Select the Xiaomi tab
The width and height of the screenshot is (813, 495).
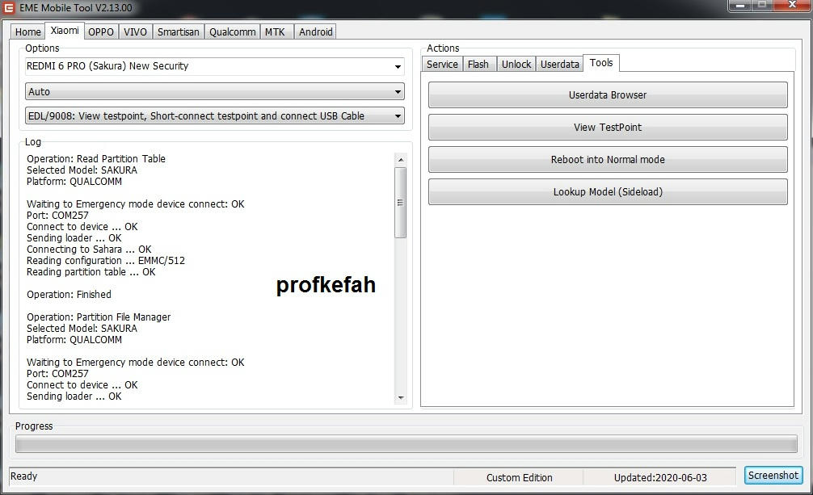coord(65,31)
